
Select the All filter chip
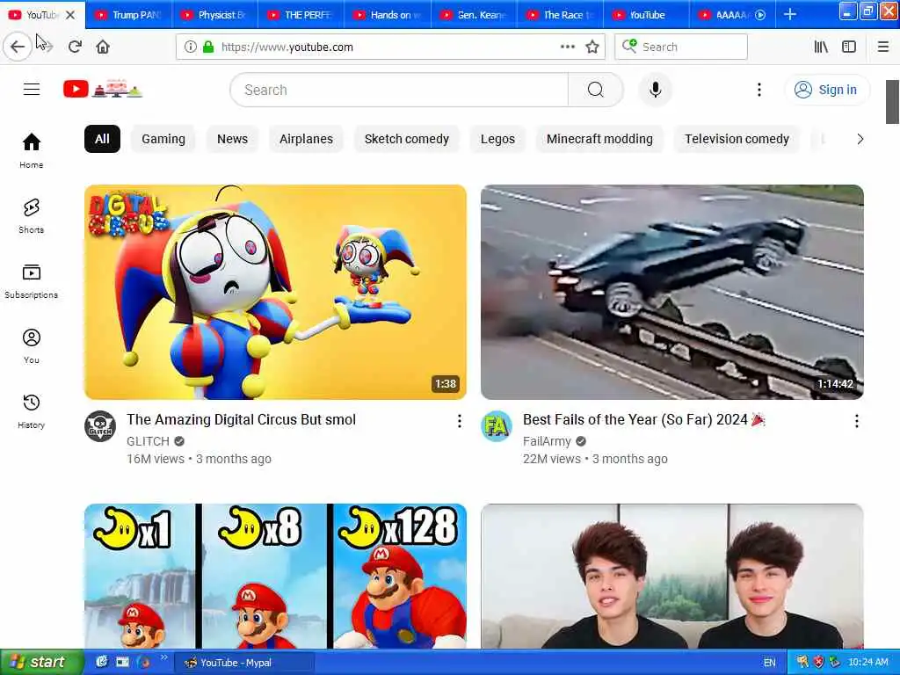tap(102, 139)
